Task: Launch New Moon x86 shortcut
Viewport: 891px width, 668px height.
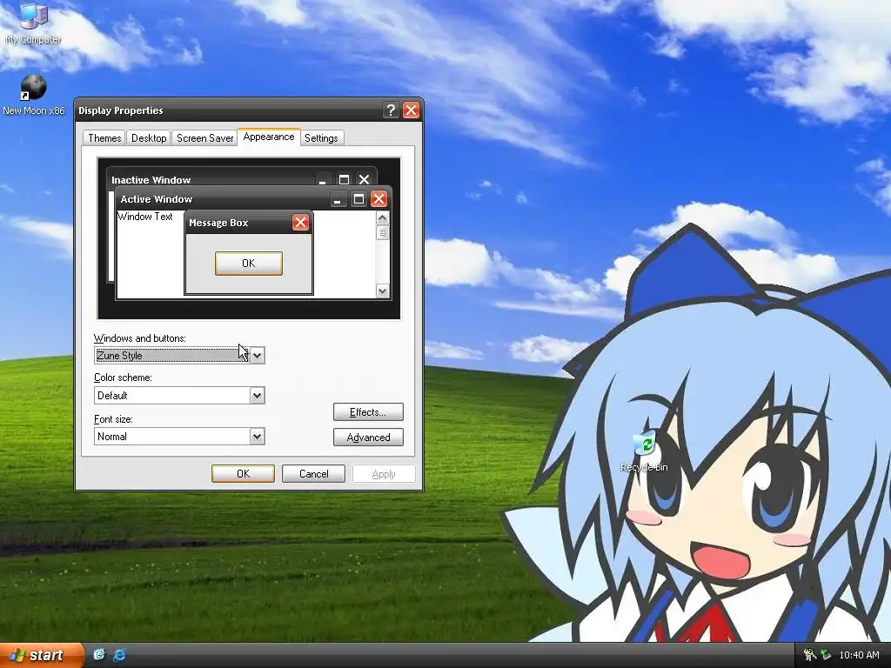Action: 34,95
